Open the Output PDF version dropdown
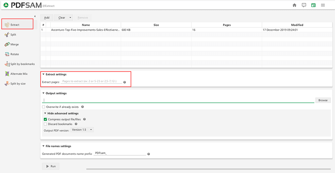 82,130
